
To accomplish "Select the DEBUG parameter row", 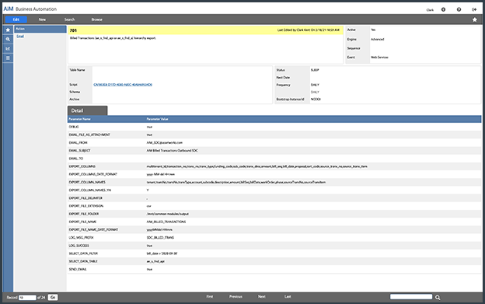I will tap(274, 127).
